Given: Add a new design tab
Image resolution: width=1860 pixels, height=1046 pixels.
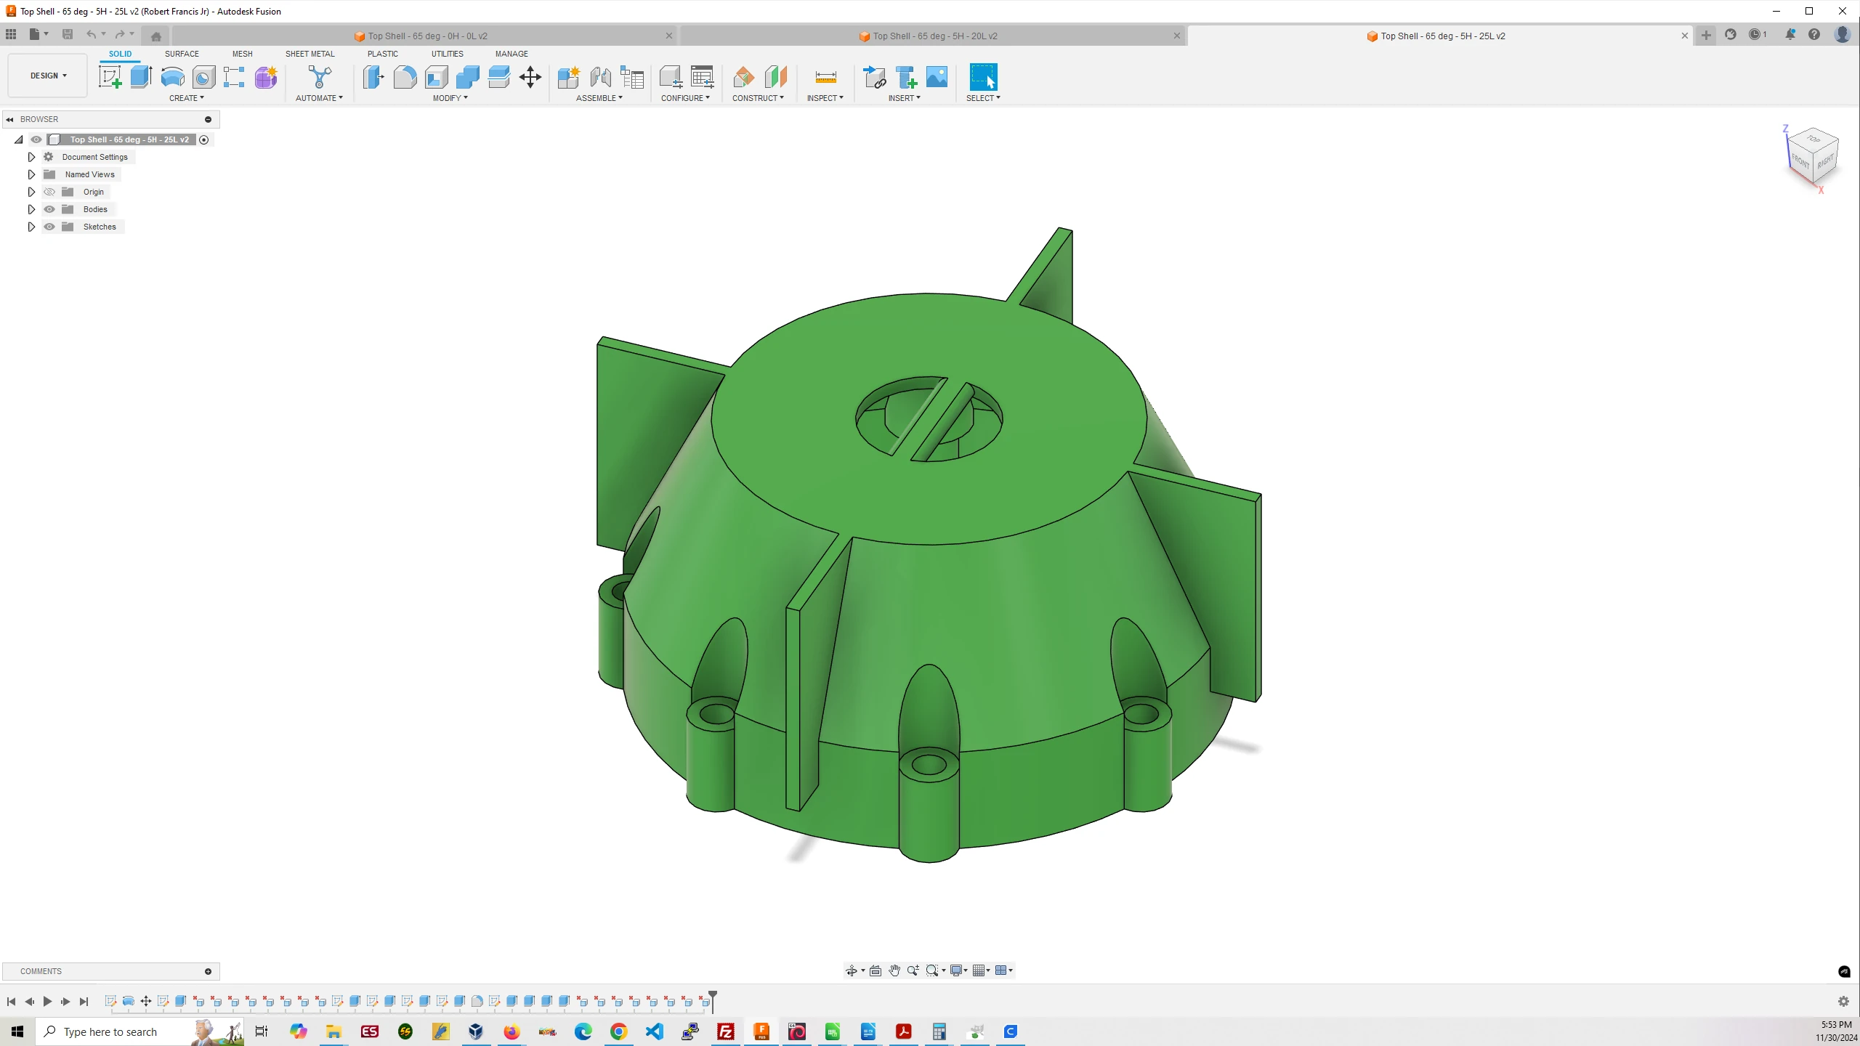Looking at the screenshot, I should pyautogui.click(x=1706, y=35).
